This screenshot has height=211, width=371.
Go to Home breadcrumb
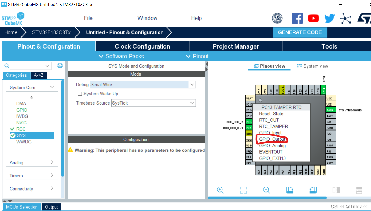11,32
